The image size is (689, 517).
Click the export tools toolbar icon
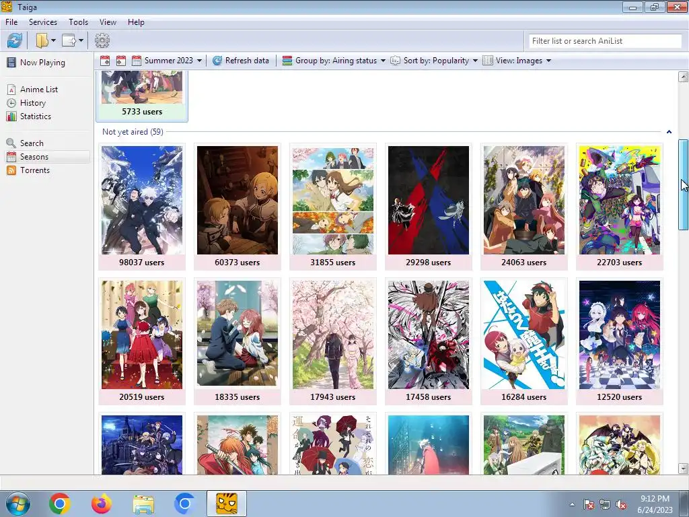pos(69,41)
